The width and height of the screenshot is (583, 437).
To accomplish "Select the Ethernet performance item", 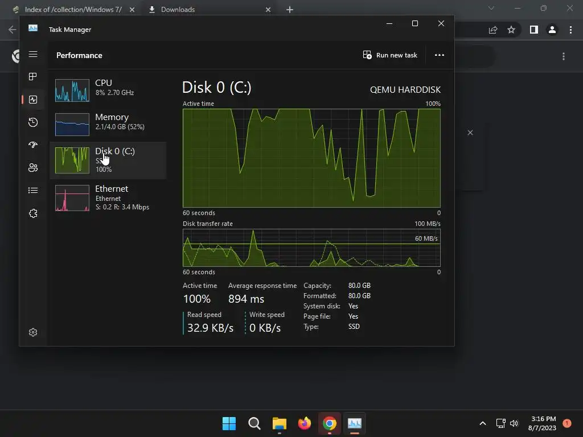I will coord(108,198).
